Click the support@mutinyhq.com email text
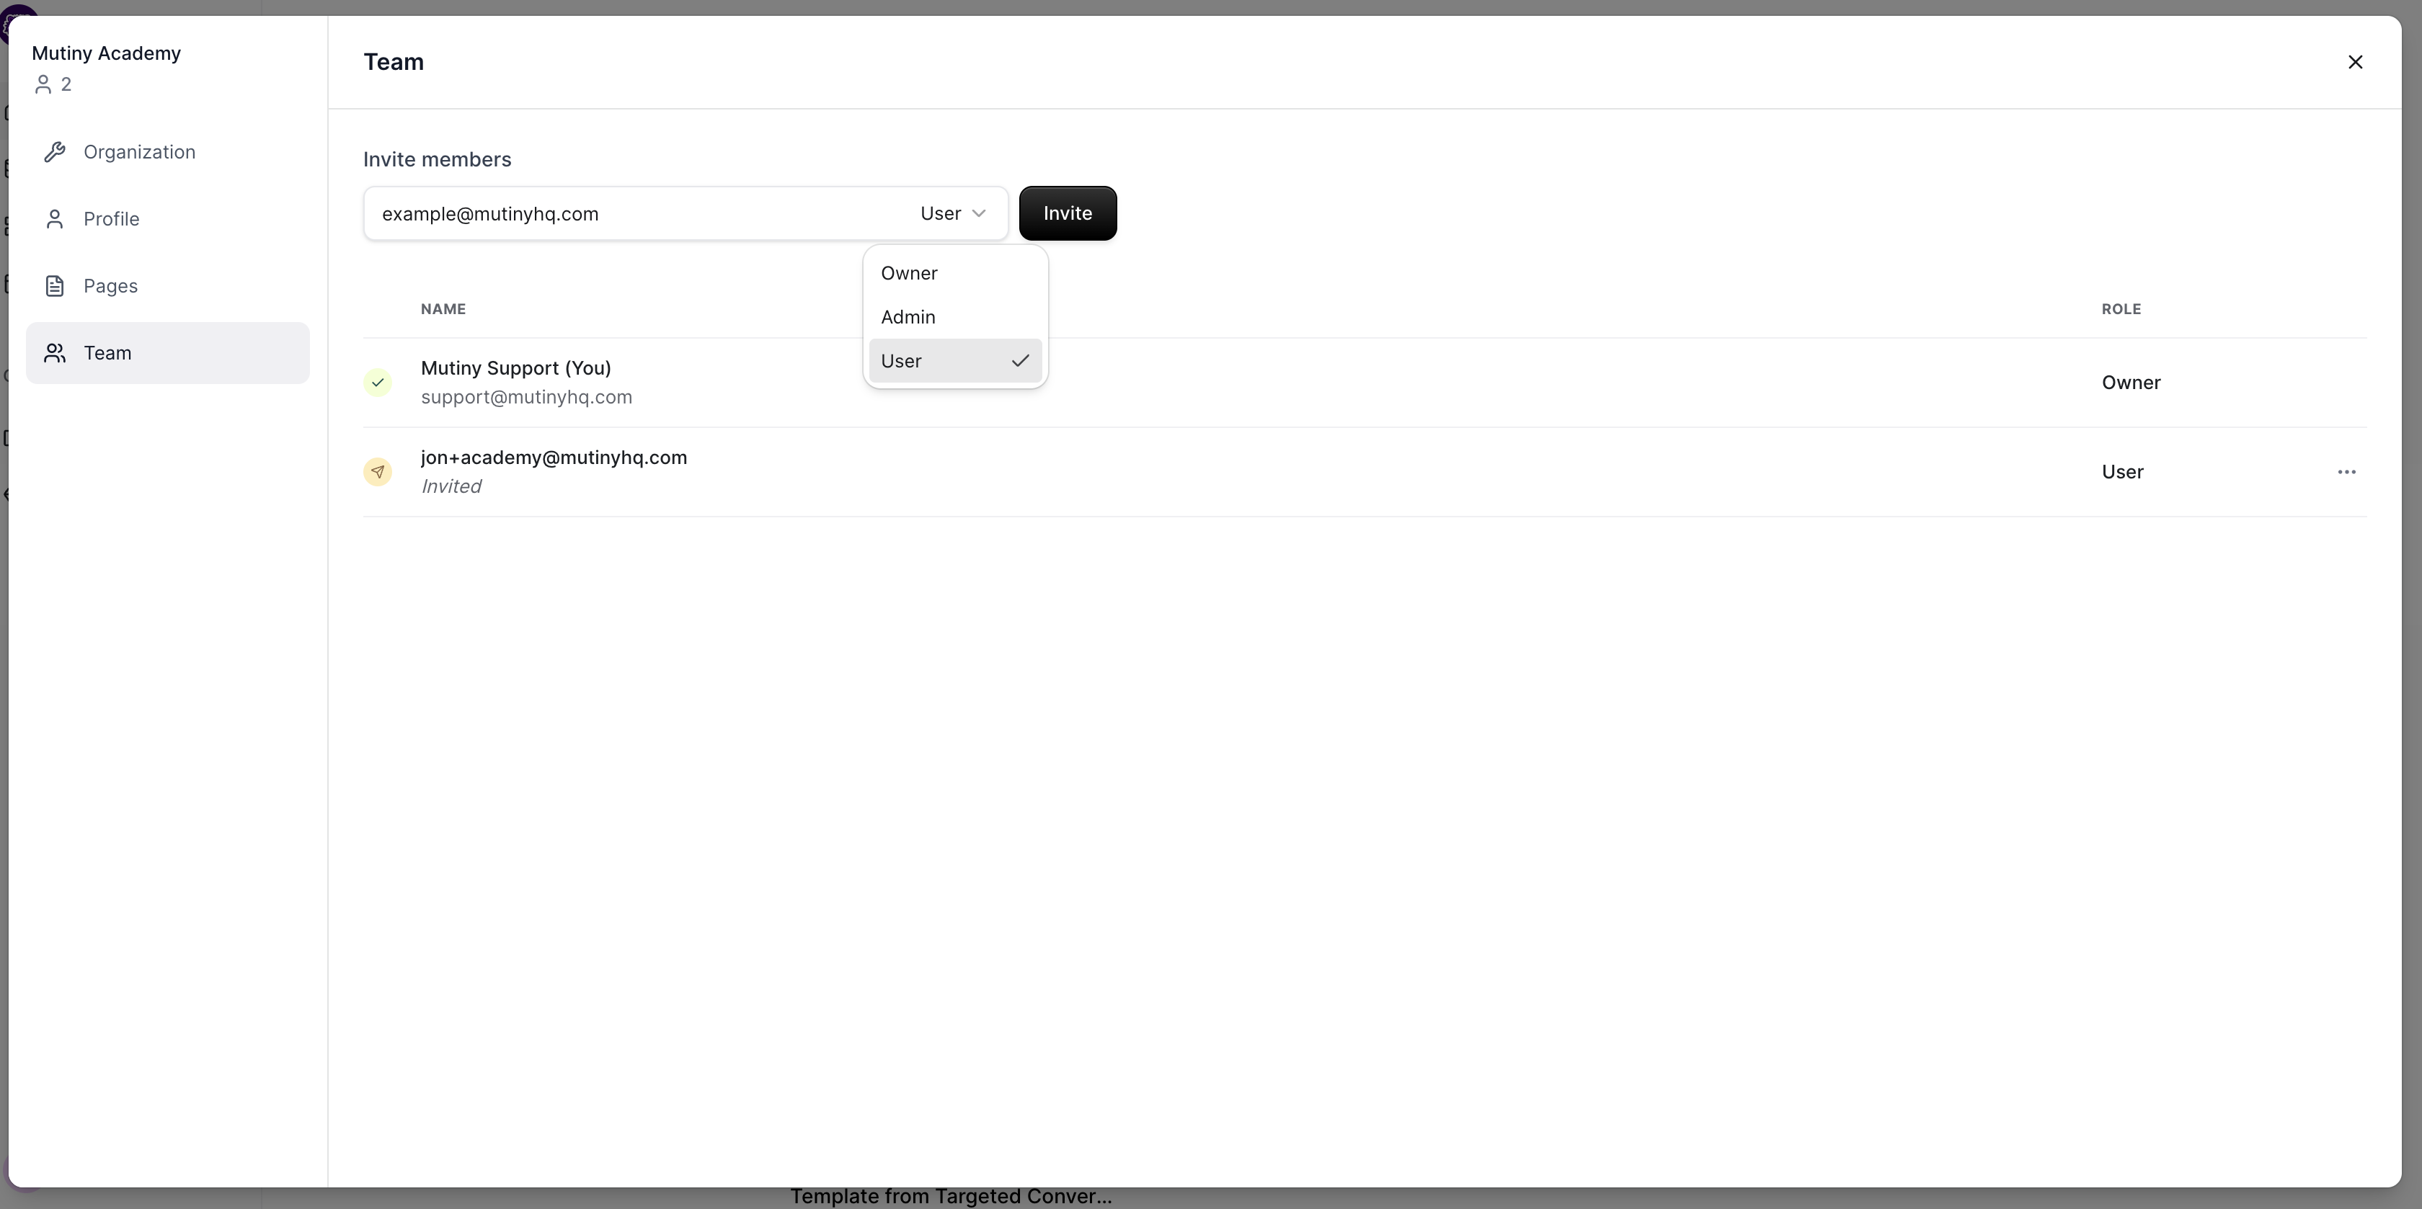Image resolution: width=2422 pixels, height=1209 pixels. tap(526, 397)
